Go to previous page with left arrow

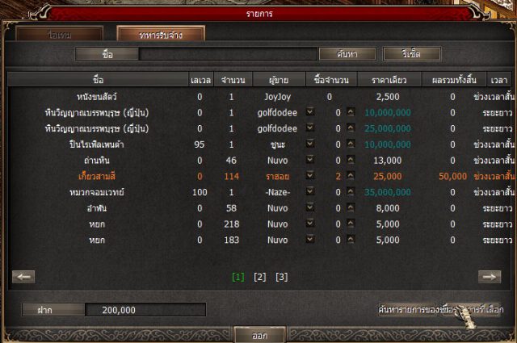pyautogui.click(x=23, y=277)
